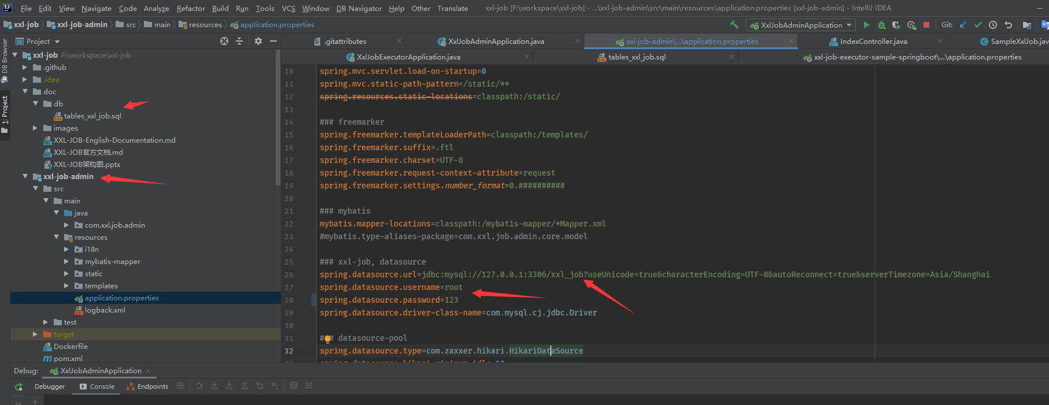Click the Git Update Project arrow icon
Screen dimensions: 1049x405
pyautogui.click(x=963, y=25)
